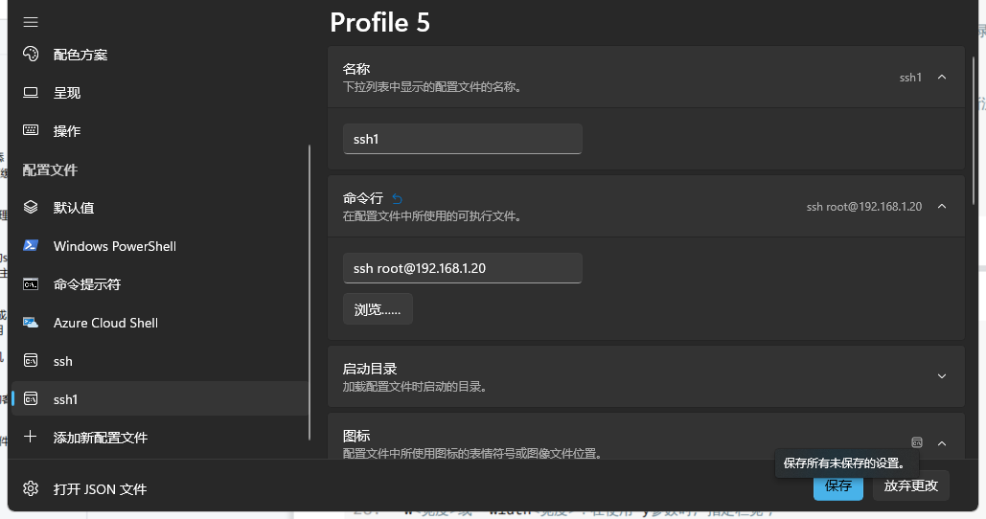This screenshot has height=519, width=986.
Task: Click the description 加载配置文件时启动的目录
Action: pos(416,387)
